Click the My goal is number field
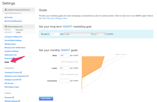The image size is (157, 102). point(55,34)
